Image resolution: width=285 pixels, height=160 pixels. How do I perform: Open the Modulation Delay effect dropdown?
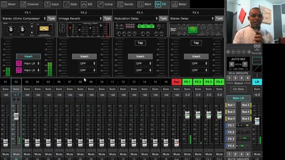click(x=136, y=19)
